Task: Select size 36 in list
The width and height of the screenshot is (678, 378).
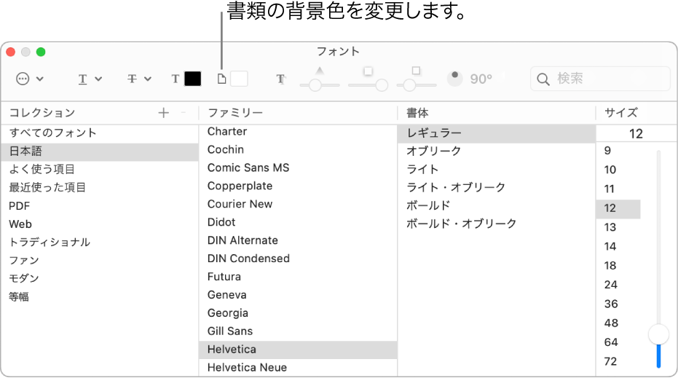Action: [618, 304]
